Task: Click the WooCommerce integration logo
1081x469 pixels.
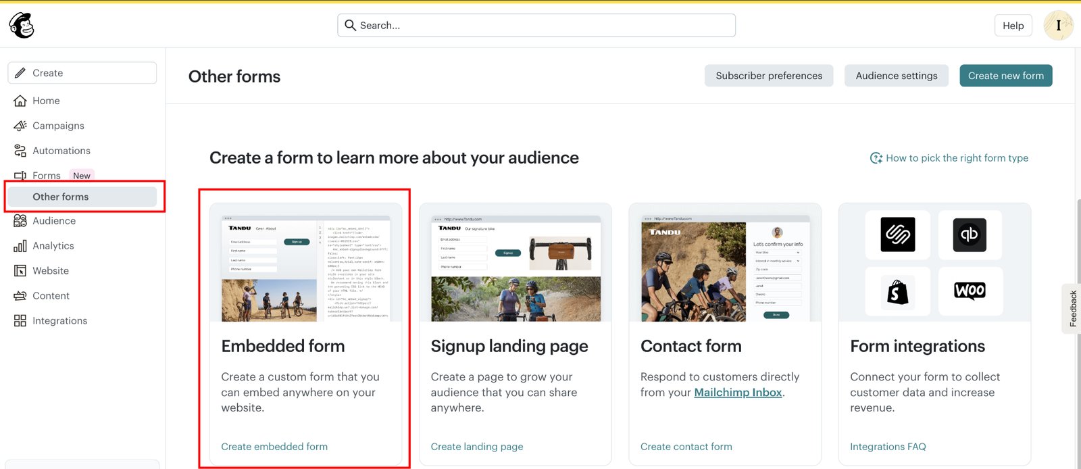Action: [x=970, y=291]
